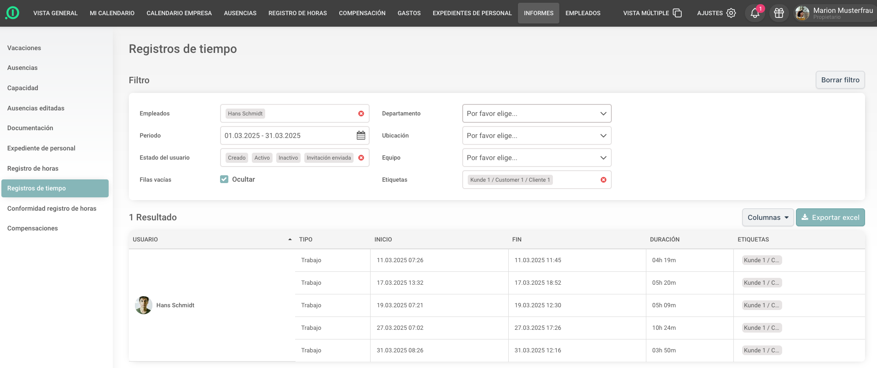Viewport: 877px width, 368px height.
Task: Open Ajustes gear settings
Action: pyautogui.click(x=731, y=13)
